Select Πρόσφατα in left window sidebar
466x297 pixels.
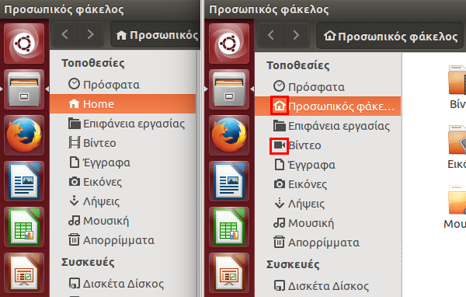123,85
